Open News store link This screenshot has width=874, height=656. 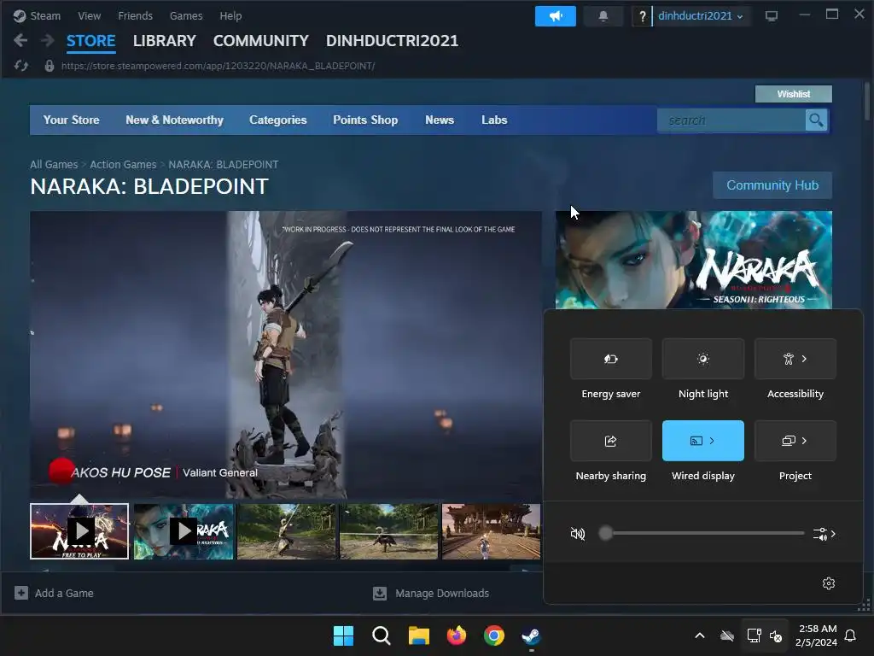[x=440, y=120]
